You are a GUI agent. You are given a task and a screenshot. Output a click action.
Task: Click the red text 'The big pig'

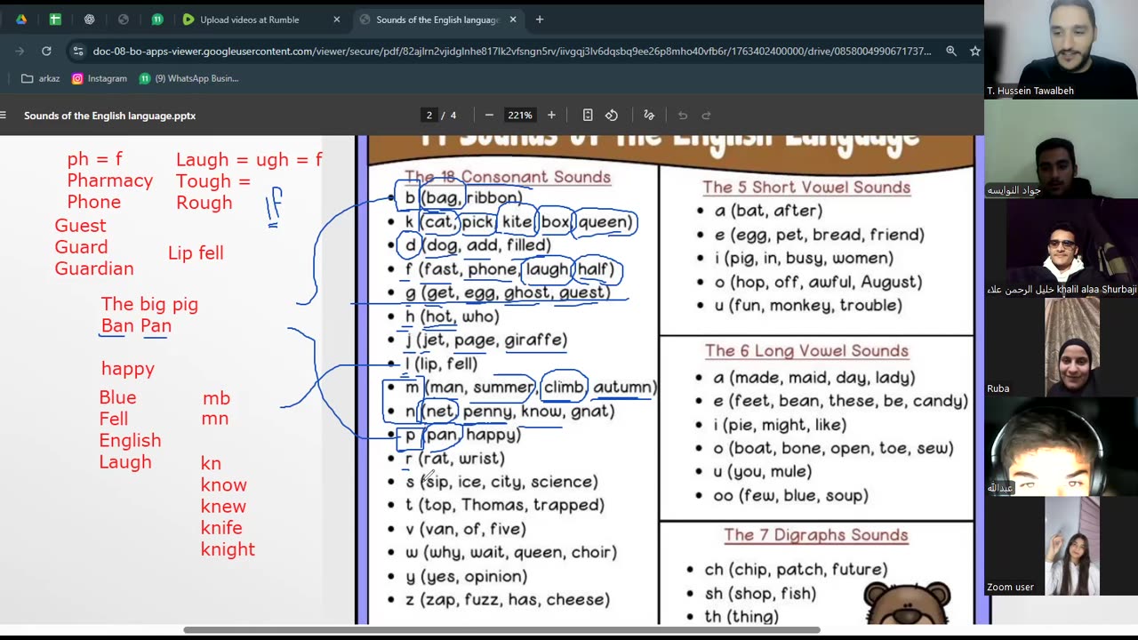click(149, 305)
